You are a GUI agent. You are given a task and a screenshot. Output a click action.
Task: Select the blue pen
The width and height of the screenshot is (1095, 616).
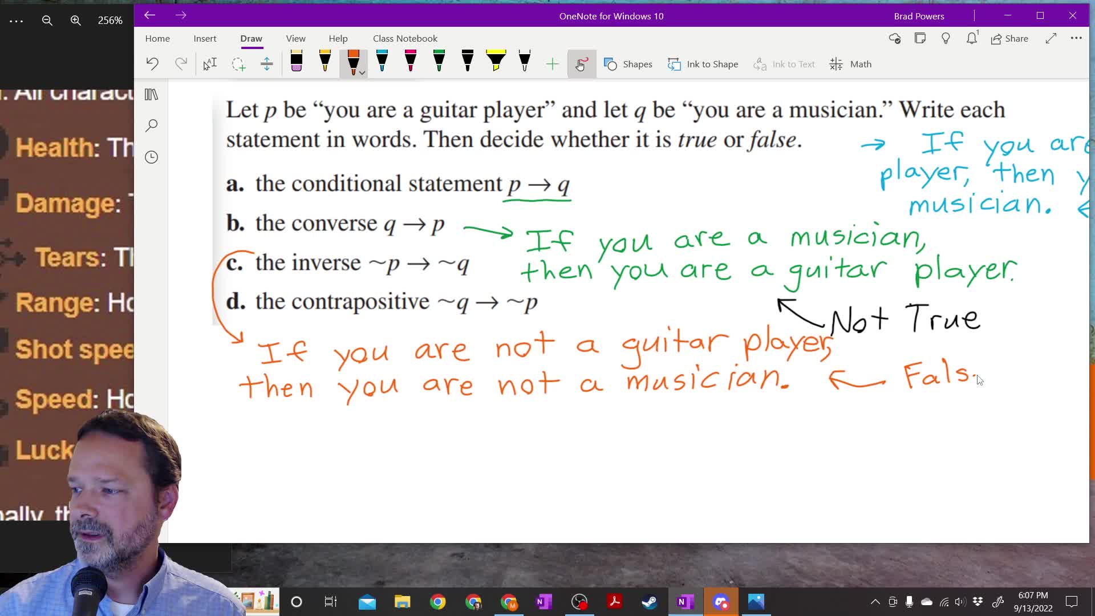382,63
